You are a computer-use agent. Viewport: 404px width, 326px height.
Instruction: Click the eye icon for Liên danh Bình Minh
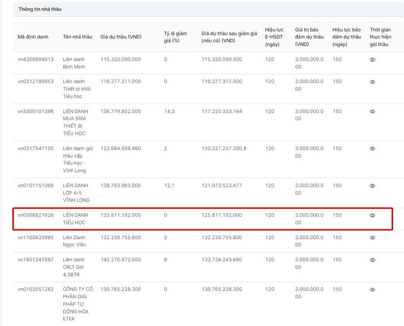click(372, 59)
